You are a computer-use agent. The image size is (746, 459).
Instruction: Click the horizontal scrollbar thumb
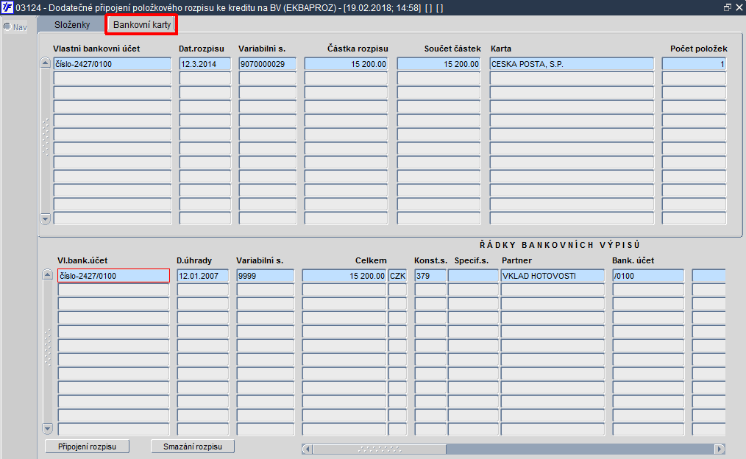[379, 449]
